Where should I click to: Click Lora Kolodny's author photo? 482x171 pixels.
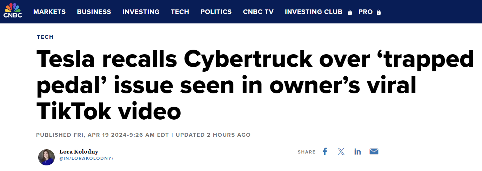click(46, 157)
